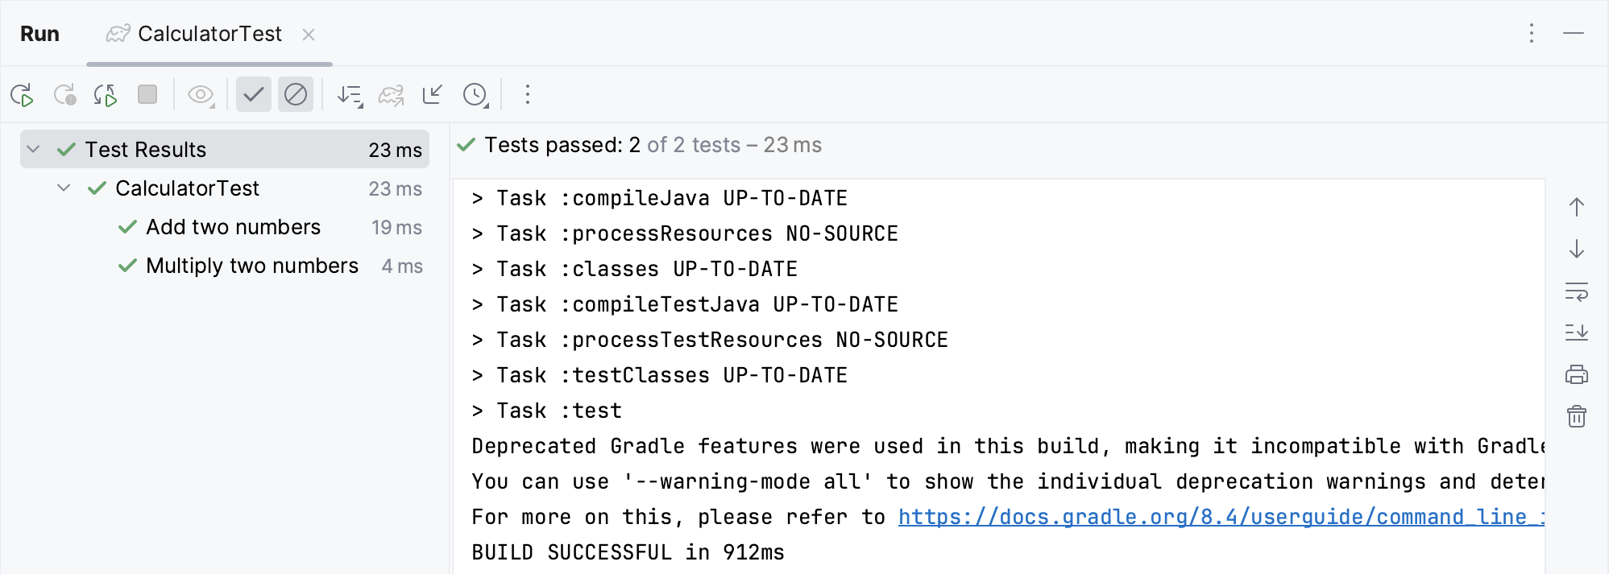Image resolution: width=1609 pixels, height=574 pixels.
Task: Toggle the Show Ignored tests filter
Action: (x=296, y=94)
